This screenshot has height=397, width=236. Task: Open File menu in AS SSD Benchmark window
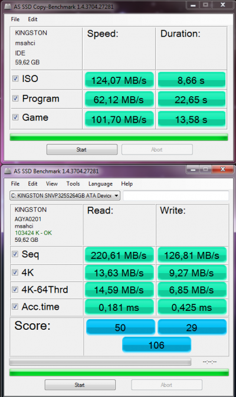[x=15, y=184]
